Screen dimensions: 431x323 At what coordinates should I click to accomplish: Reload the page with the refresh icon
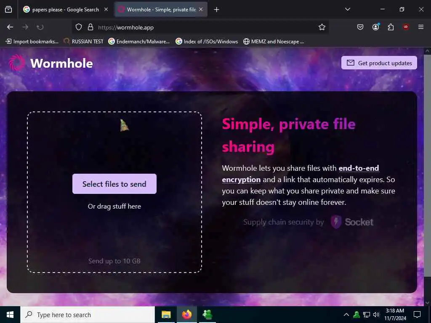tap(40, 27)
